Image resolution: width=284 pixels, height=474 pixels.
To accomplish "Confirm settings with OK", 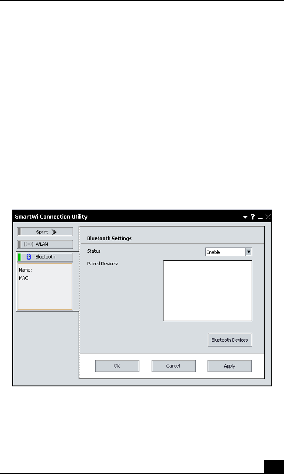I will (117, 366).
